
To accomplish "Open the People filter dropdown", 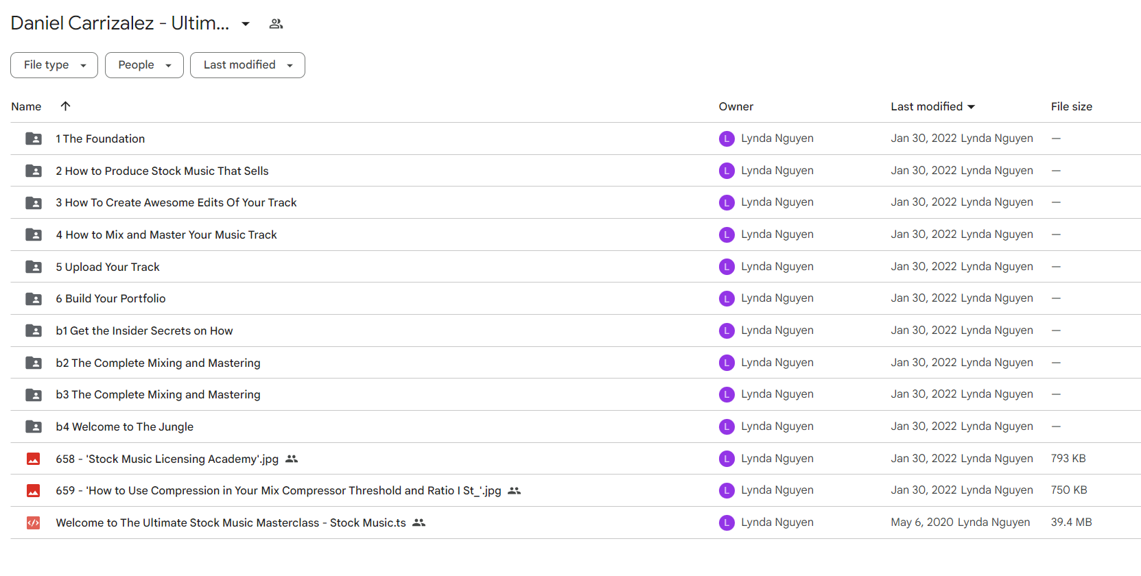I will (x=144, y=65).
